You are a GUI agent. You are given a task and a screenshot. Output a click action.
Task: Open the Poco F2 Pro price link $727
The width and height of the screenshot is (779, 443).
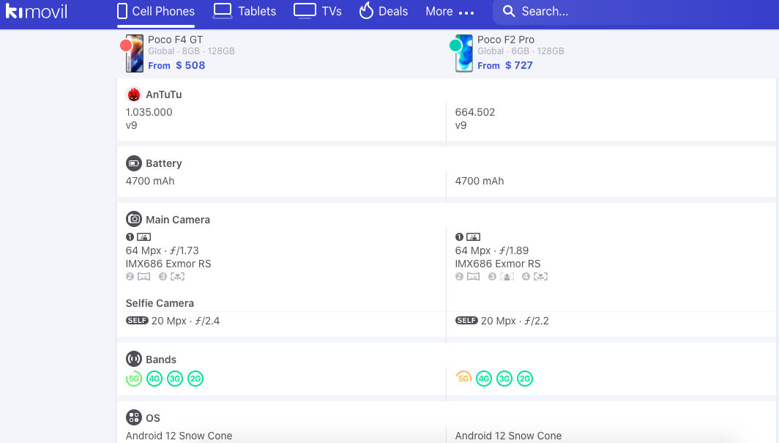pos(518,65)
